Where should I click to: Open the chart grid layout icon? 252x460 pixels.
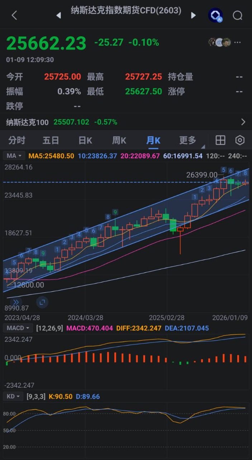220,140
